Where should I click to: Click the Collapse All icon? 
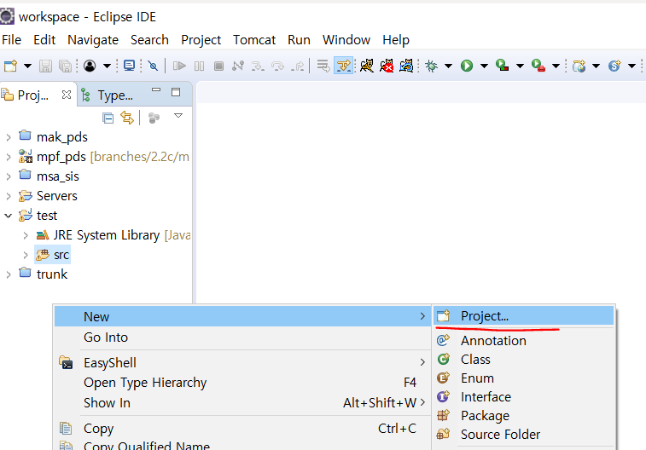[x=108, y=118]
